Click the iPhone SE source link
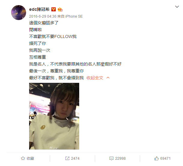183x166 pixels. pos(74,16)
